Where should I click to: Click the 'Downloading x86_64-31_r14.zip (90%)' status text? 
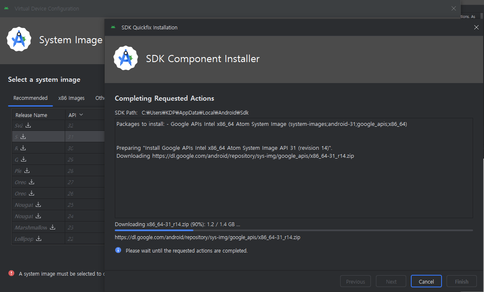177,224
